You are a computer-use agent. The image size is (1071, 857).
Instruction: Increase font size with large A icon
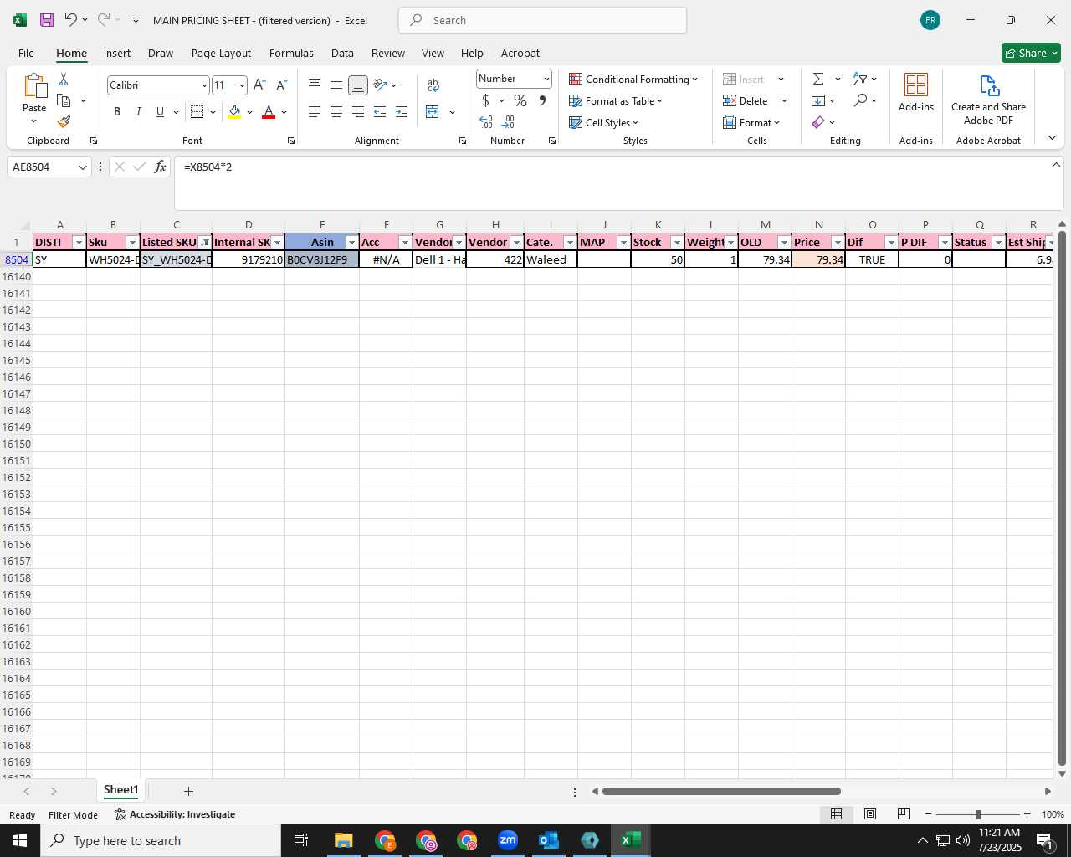(x=259, y=85)
